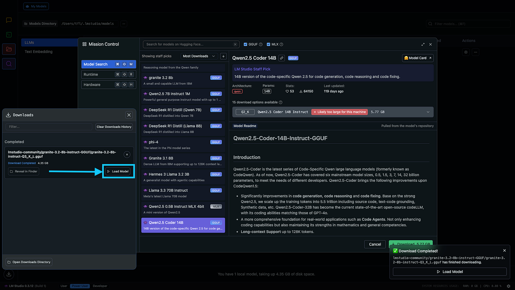Select the LLMs category

pyautogui.click(x=49, y=43)
